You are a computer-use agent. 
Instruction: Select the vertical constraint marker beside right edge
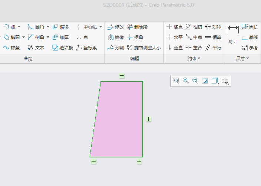pos(149,119)
